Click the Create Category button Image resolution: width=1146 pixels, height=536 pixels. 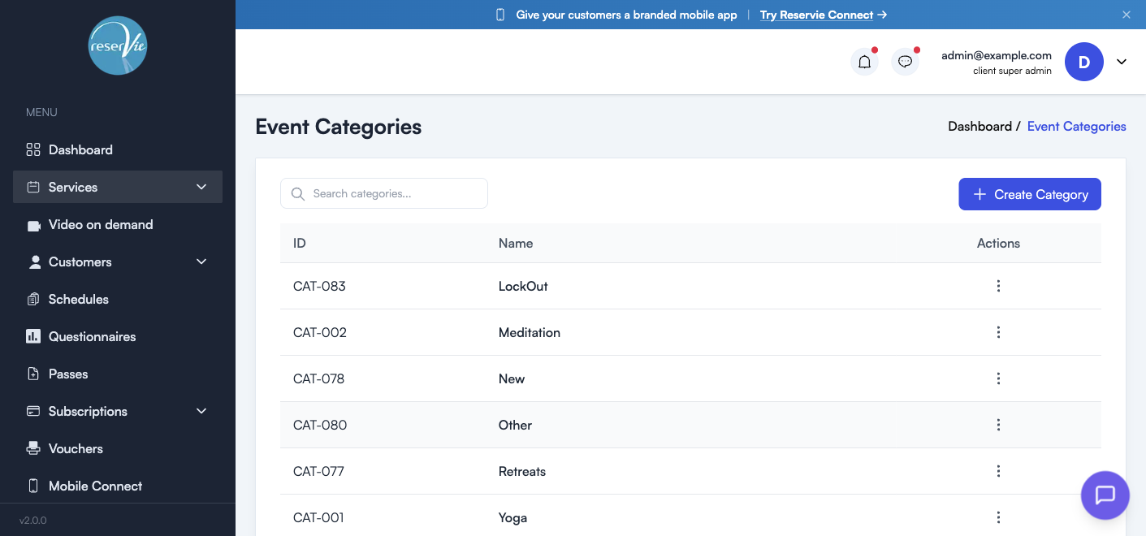1029,194
